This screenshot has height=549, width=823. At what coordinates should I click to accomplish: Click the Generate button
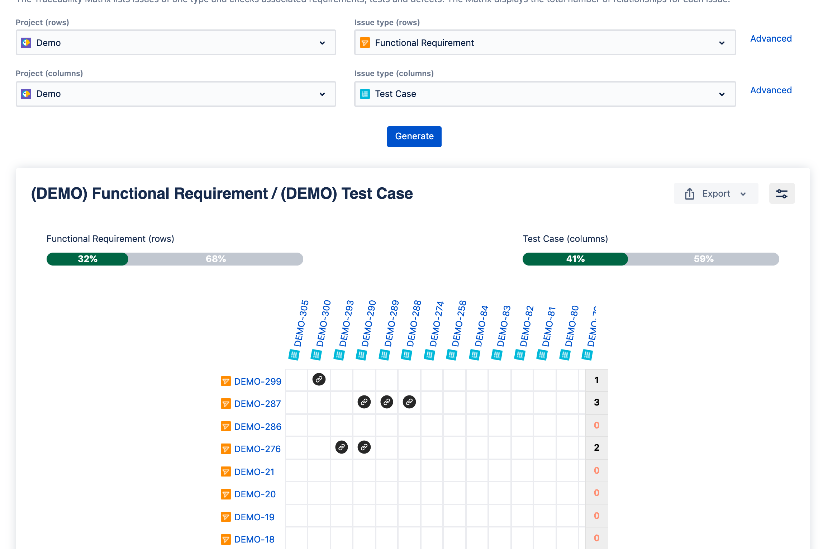414,136
